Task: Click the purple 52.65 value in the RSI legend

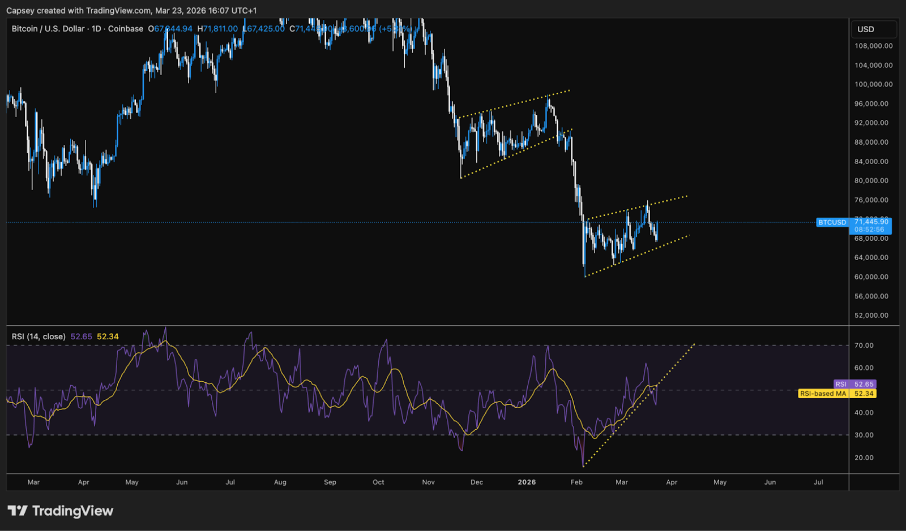Action: point(81,336)
